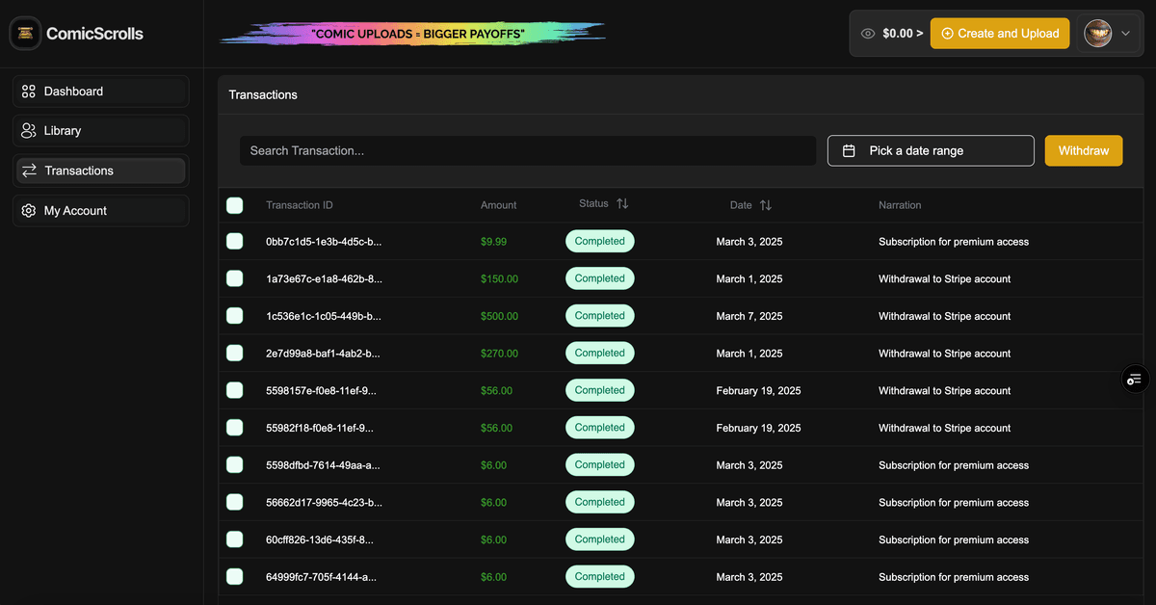Select the checkbox on the $500.00 withdrawal row
Screen dimensions: 1156x605
[x=234, y=315]
